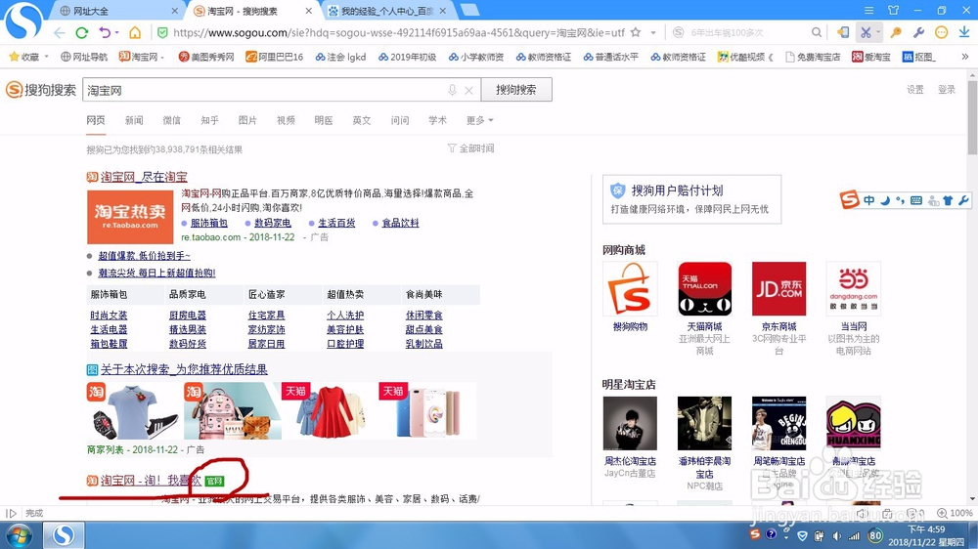Click the 登录 login link

tap(947, 90)
